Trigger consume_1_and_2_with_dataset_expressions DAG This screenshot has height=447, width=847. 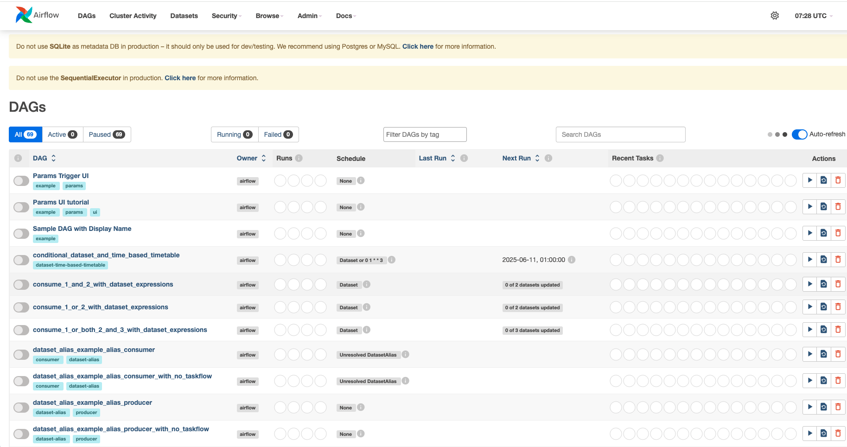tap(809, 284)
